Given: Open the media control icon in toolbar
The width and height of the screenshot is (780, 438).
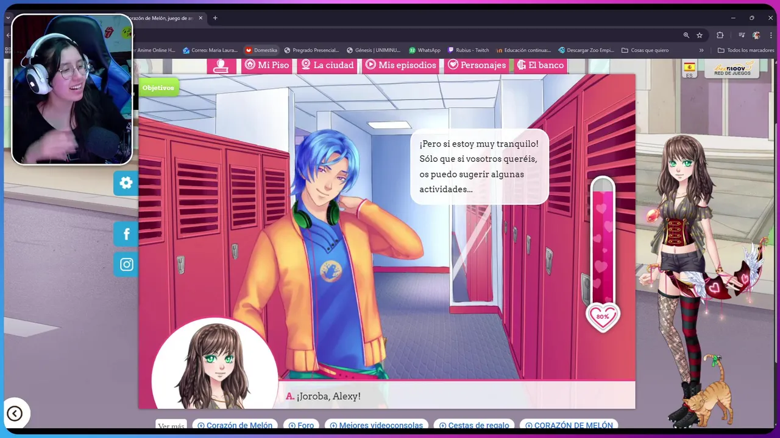Looking at the screenshot, I should click(742, 35).
